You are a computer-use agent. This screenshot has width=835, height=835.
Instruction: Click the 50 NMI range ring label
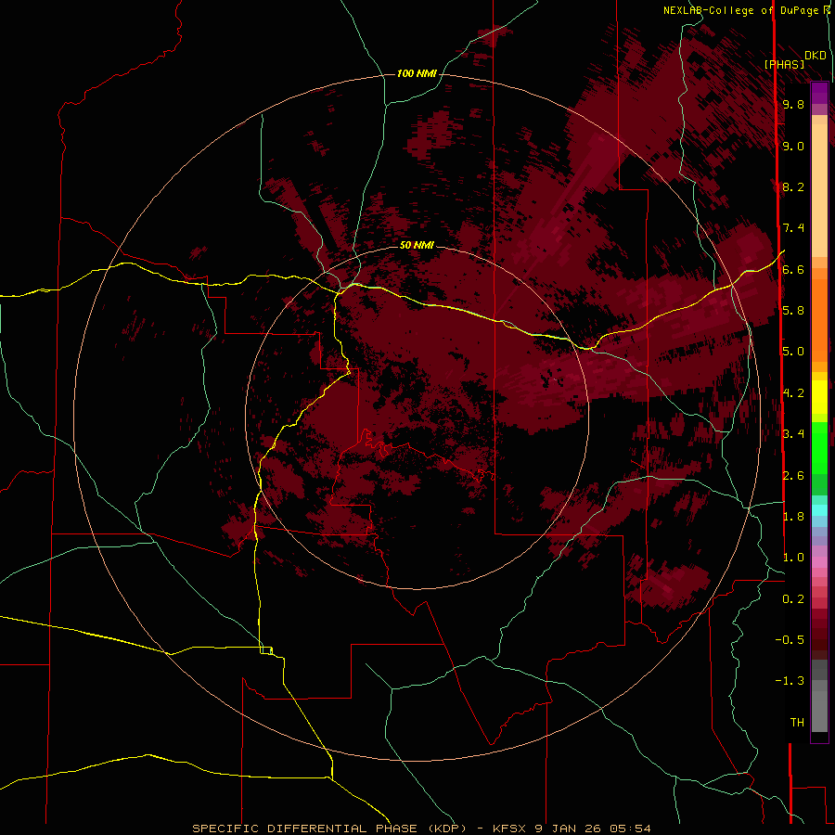tap(417, 245)
